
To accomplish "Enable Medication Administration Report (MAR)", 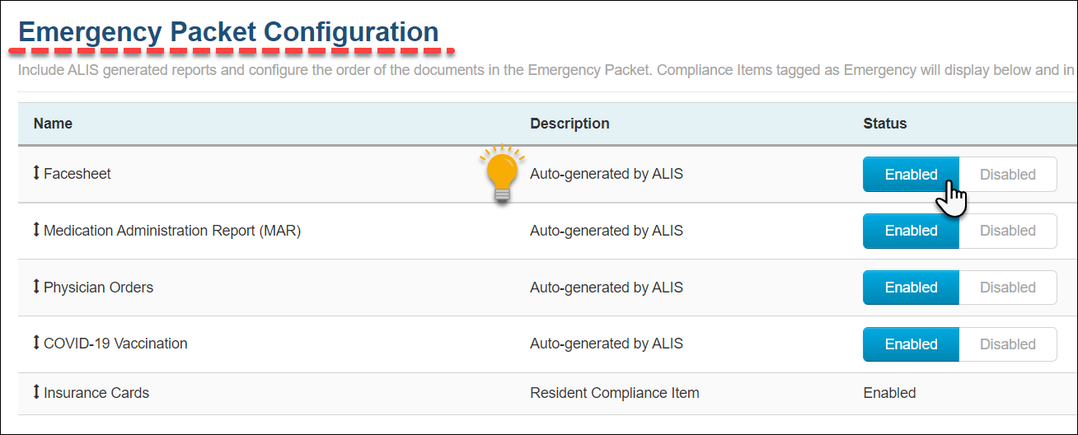I will (911, 231).
